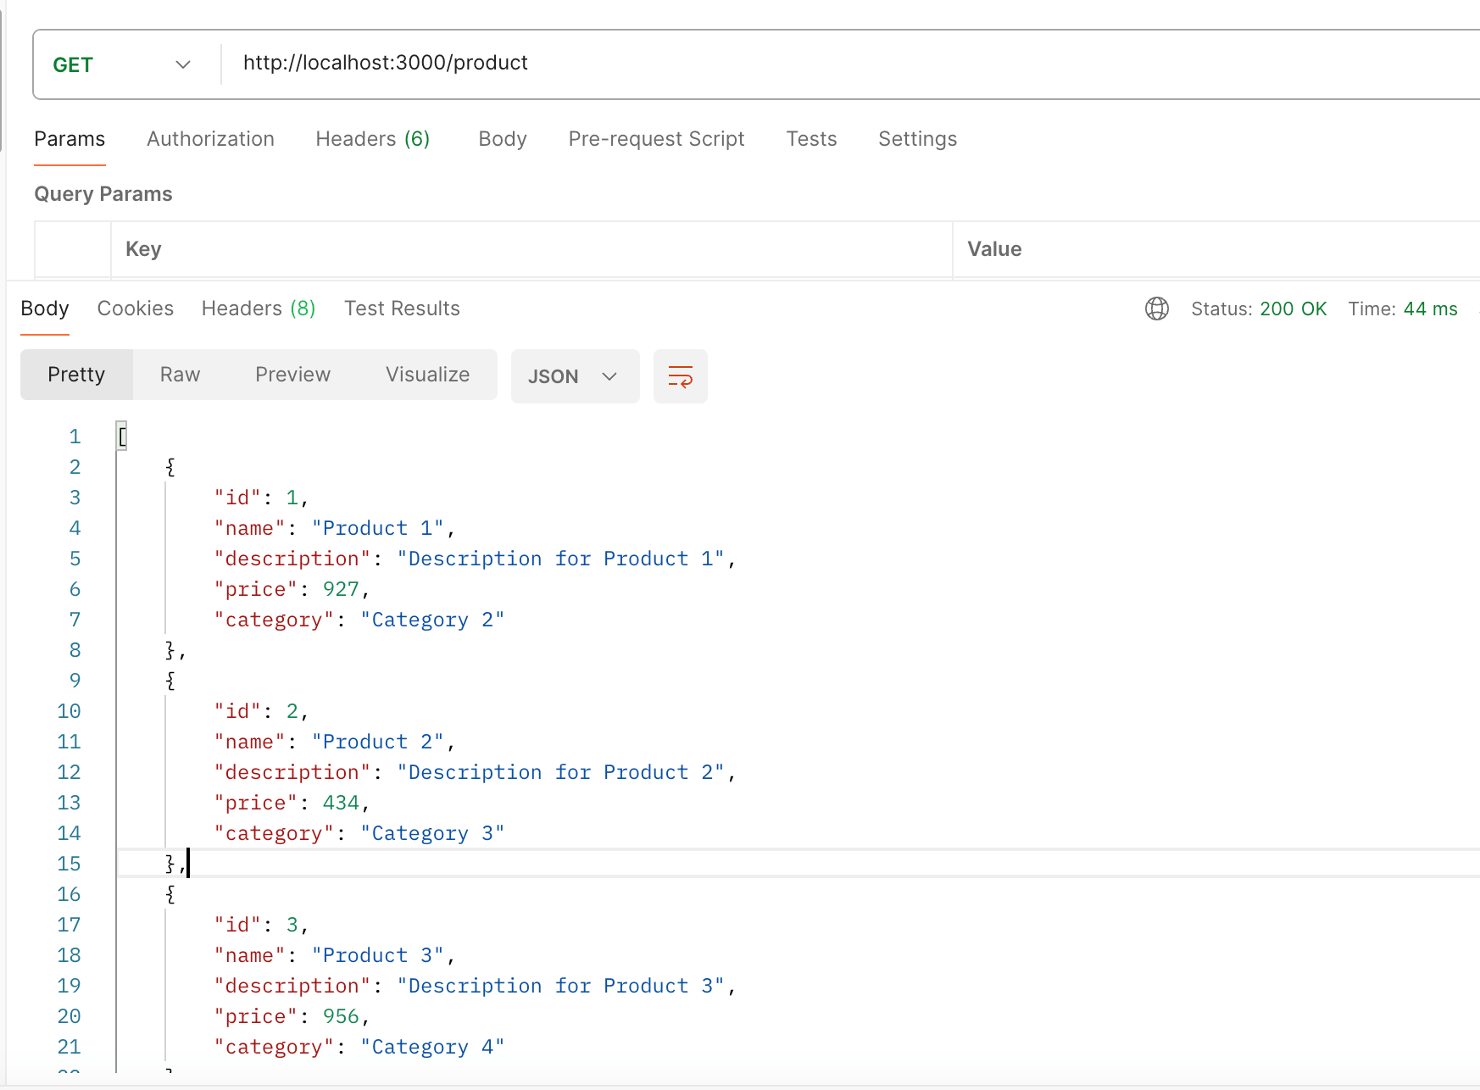
Task: Select the Raw response view
Action: click(179, 374)
